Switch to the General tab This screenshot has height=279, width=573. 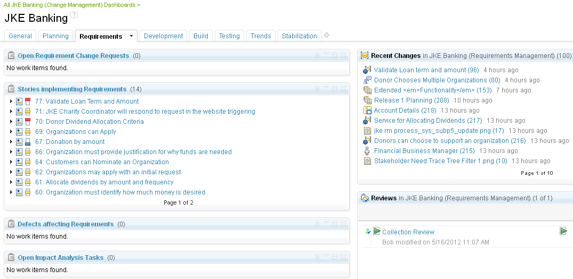click(20, 36)
